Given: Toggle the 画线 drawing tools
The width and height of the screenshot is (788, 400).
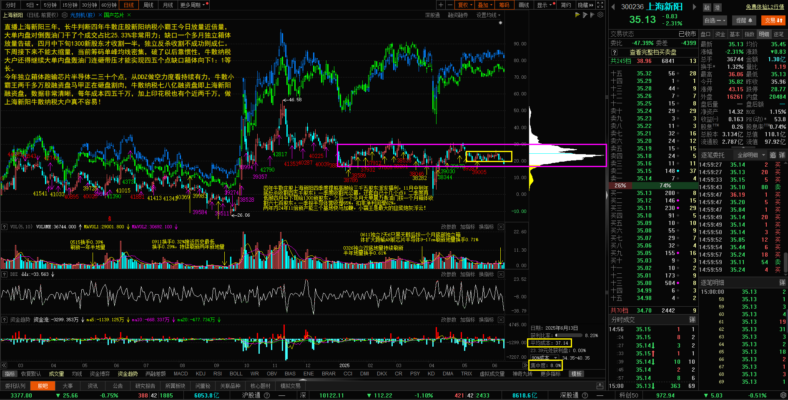Looking at the screenshot, I should coord(524,5).
